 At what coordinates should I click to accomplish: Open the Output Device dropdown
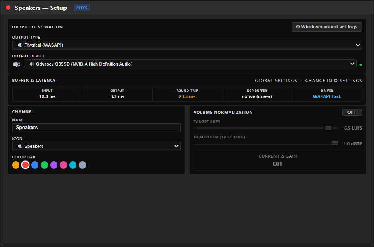coord(190,64)
